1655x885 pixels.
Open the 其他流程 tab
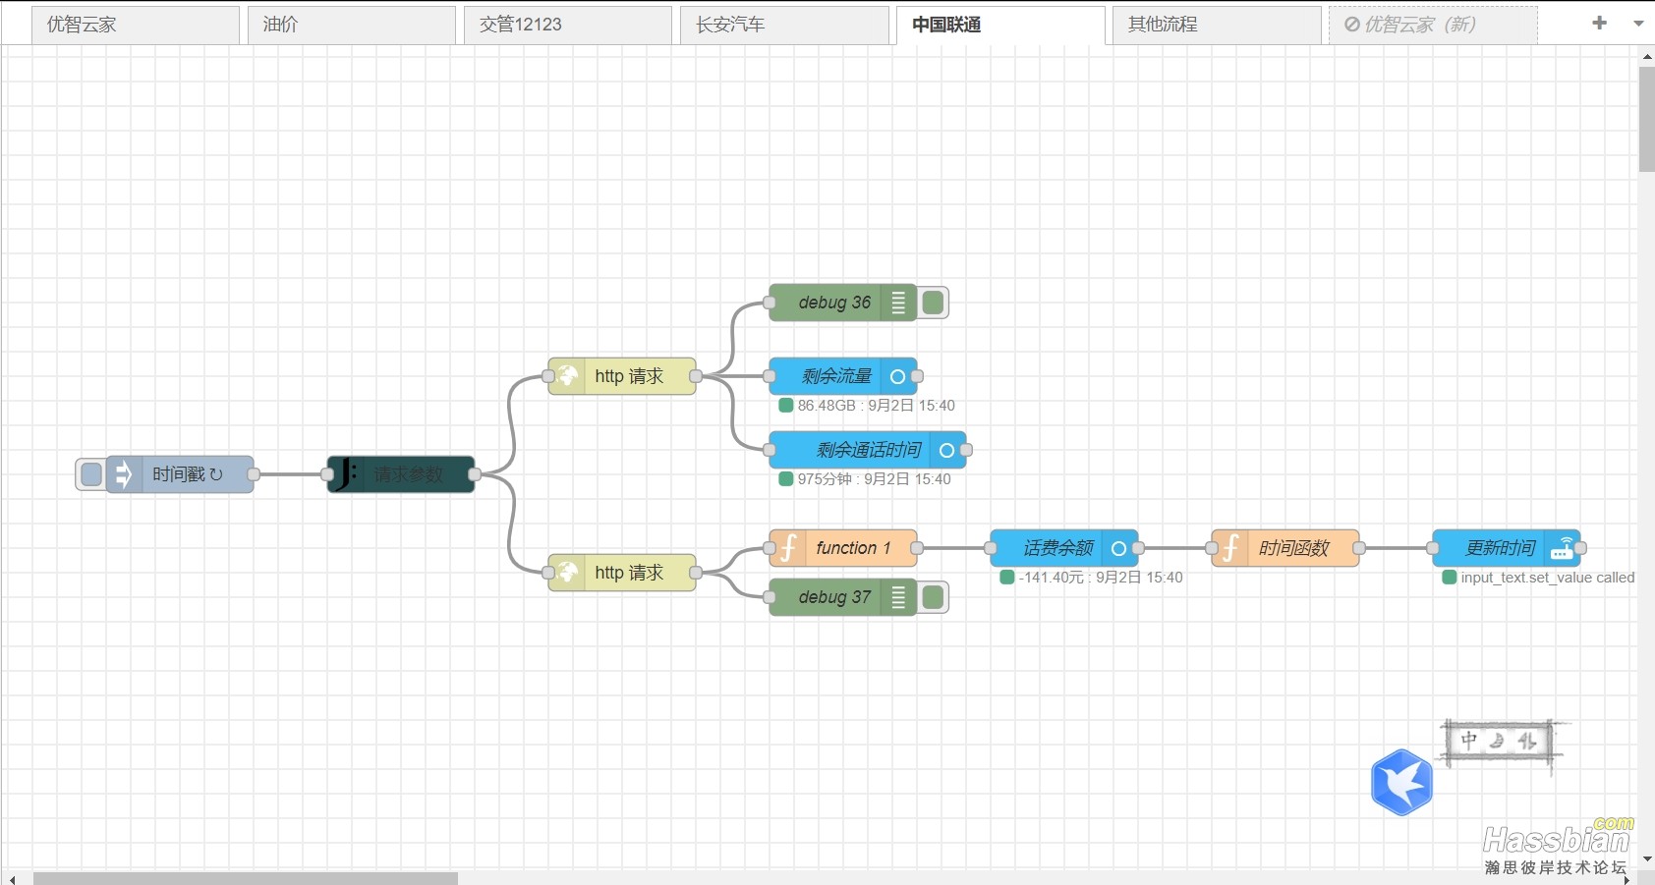coord(1217,25)
